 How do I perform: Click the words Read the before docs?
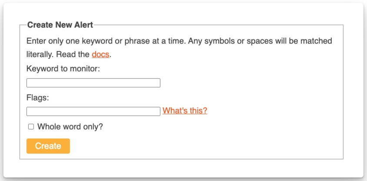tap(73, 55)
